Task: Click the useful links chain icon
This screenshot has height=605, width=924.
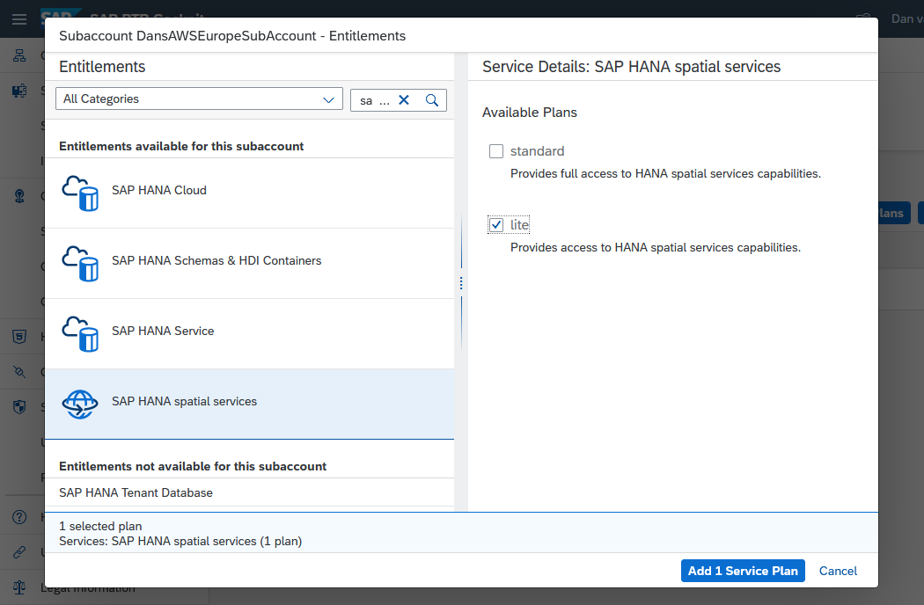Action: (x=19, y=552)
